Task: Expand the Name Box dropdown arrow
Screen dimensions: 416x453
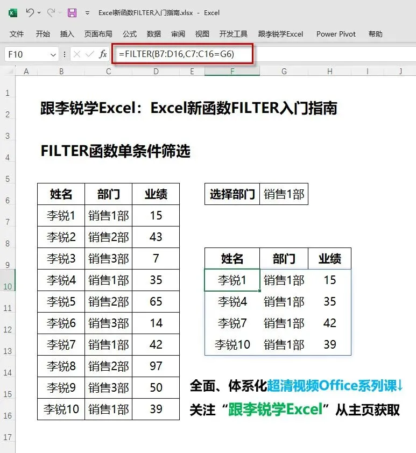Action: 53,54
